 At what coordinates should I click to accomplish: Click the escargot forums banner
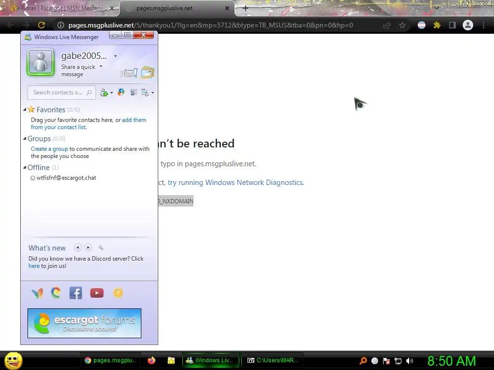(84, 323)
